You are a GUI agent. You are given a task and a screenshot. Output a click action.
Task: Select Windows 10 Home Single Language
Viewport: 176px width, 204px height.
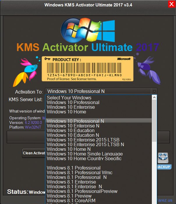(x=99, y=154)
